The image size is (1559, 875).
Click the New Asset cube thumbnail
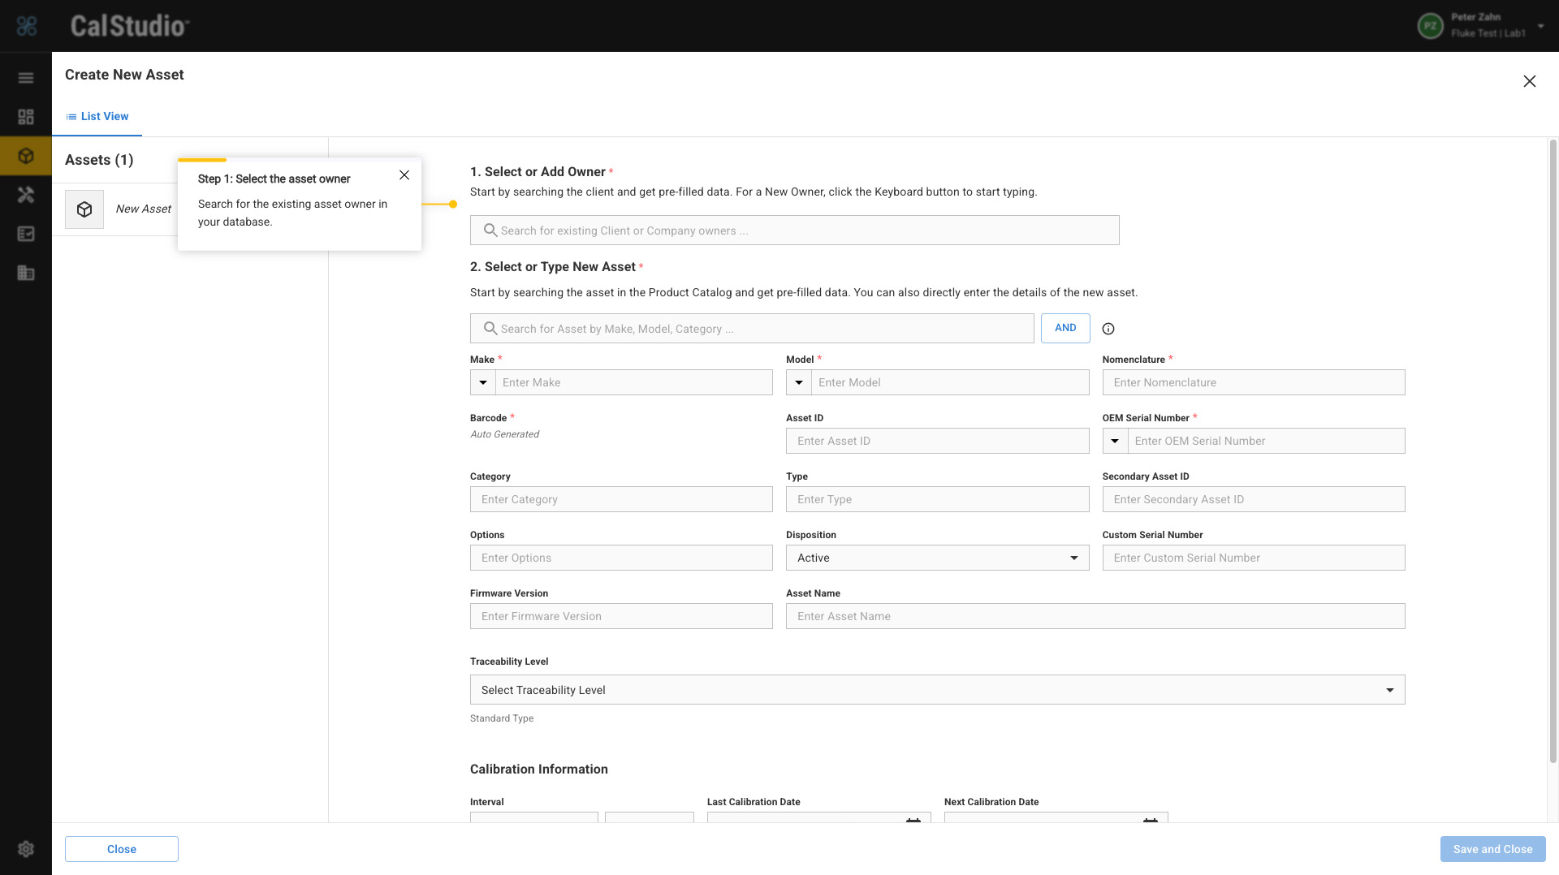coord(84,209)
